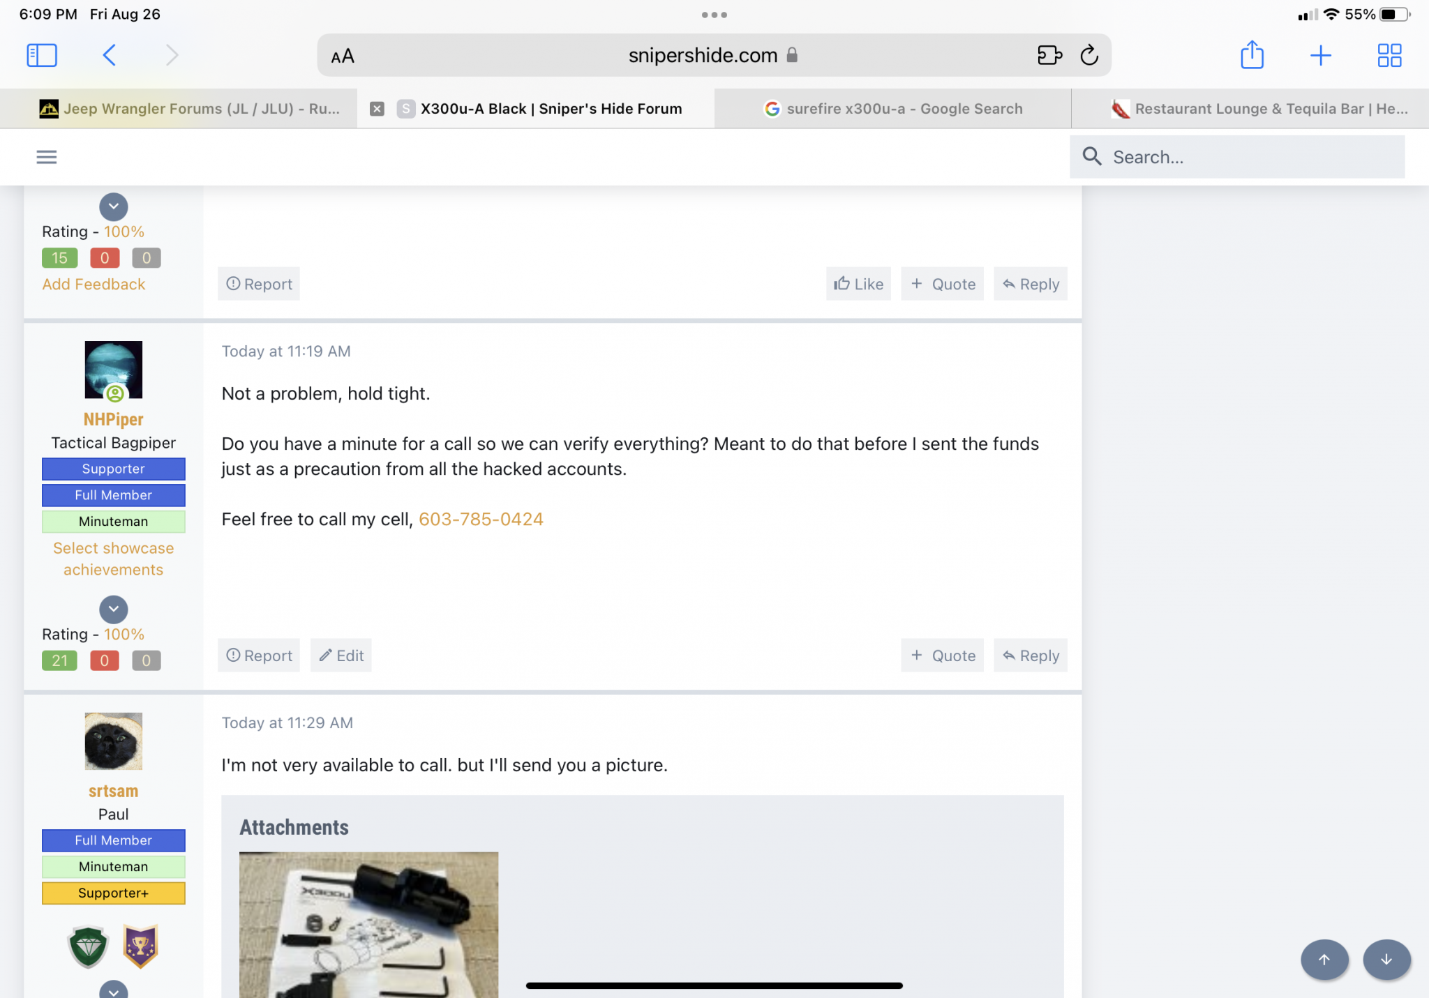Click Add Feedback link
Viewport: 1429px width, 998px height.
(x=93, y=285)
